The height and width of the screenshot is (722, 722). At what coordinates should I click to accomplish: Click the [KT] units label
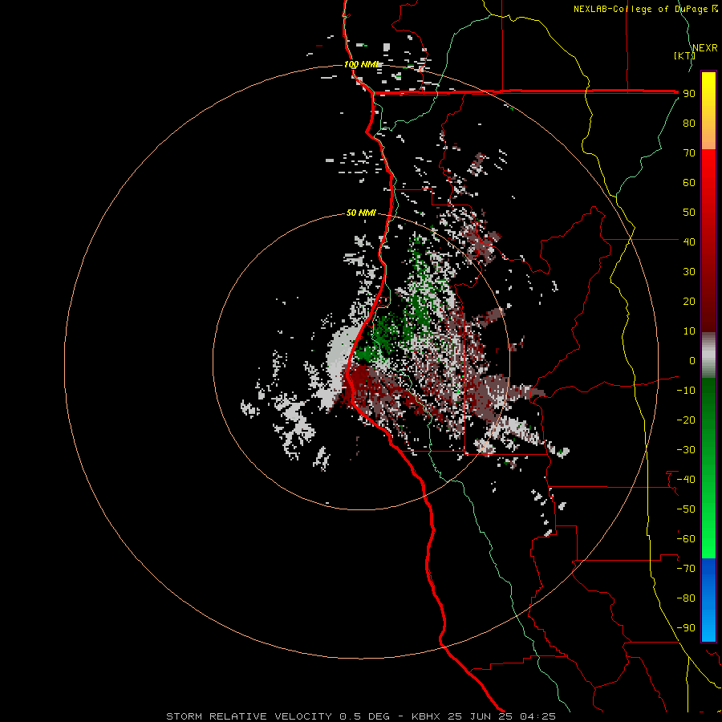click(x=685, y=55)
